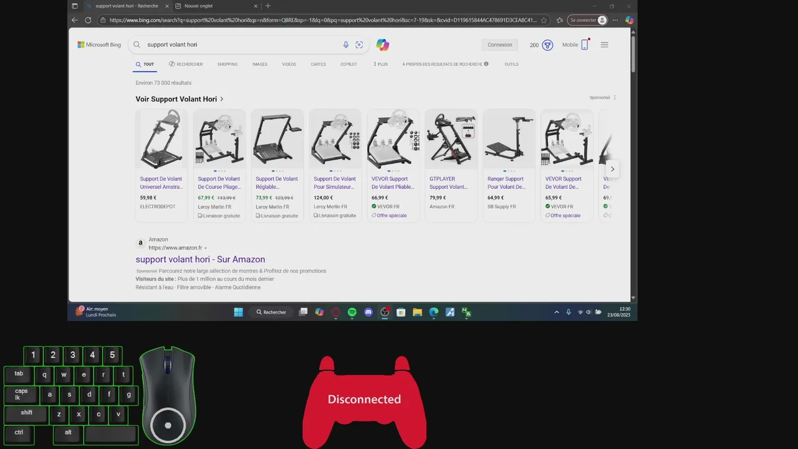Open 'Support De Volant Universel Amstra...' product

tap(161, 183)
